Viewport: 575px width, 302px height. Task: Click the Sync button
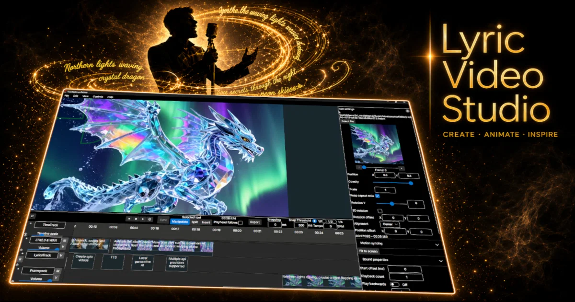point(163,220)
